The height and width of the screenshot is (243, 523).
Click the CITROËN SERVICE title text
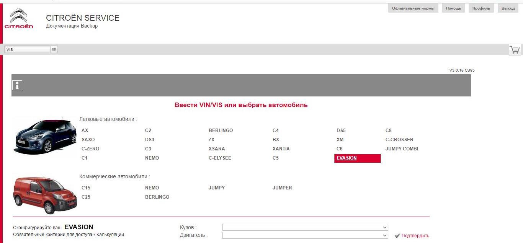[x=83, y=18]
